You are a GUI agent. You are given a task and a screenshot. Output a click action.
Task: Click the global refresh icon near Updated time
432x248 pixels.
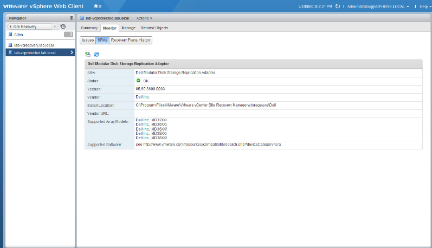[x=338, y=6]
